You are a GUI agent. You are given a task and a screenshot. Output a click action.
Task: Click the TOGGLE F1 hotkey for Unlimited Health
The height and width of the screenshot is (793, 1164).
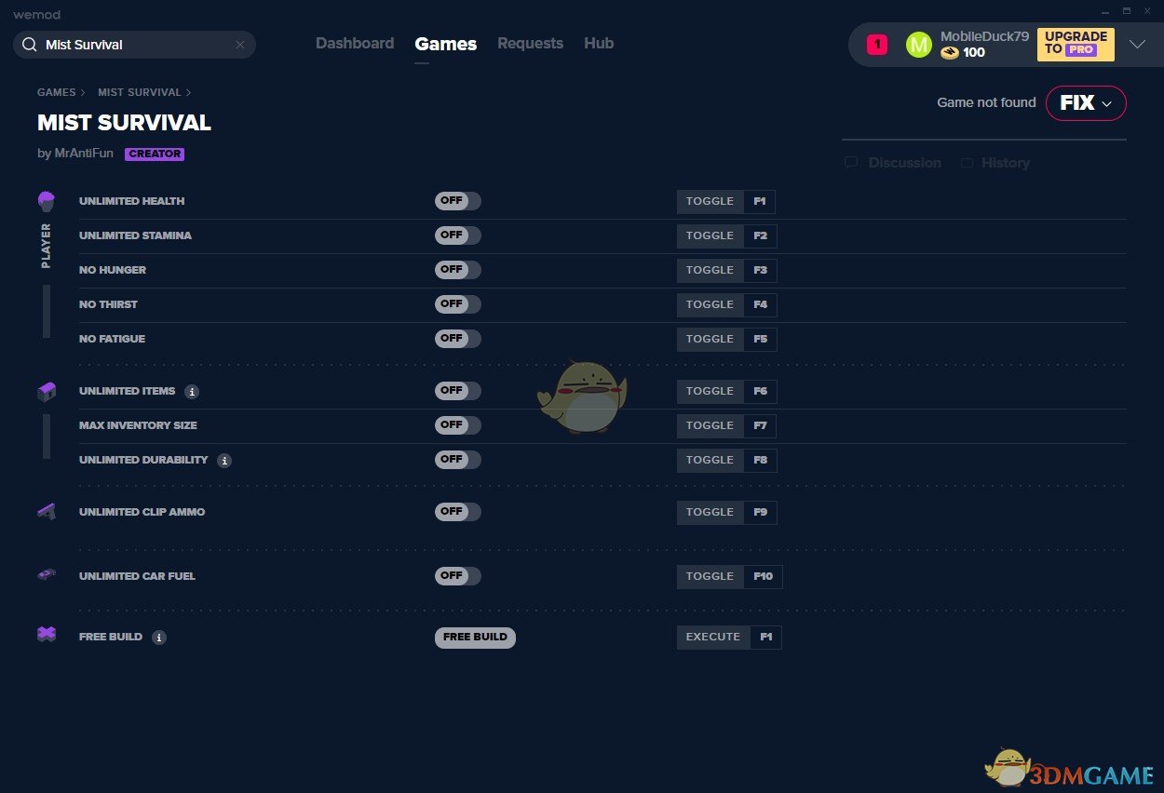(726, 201)
